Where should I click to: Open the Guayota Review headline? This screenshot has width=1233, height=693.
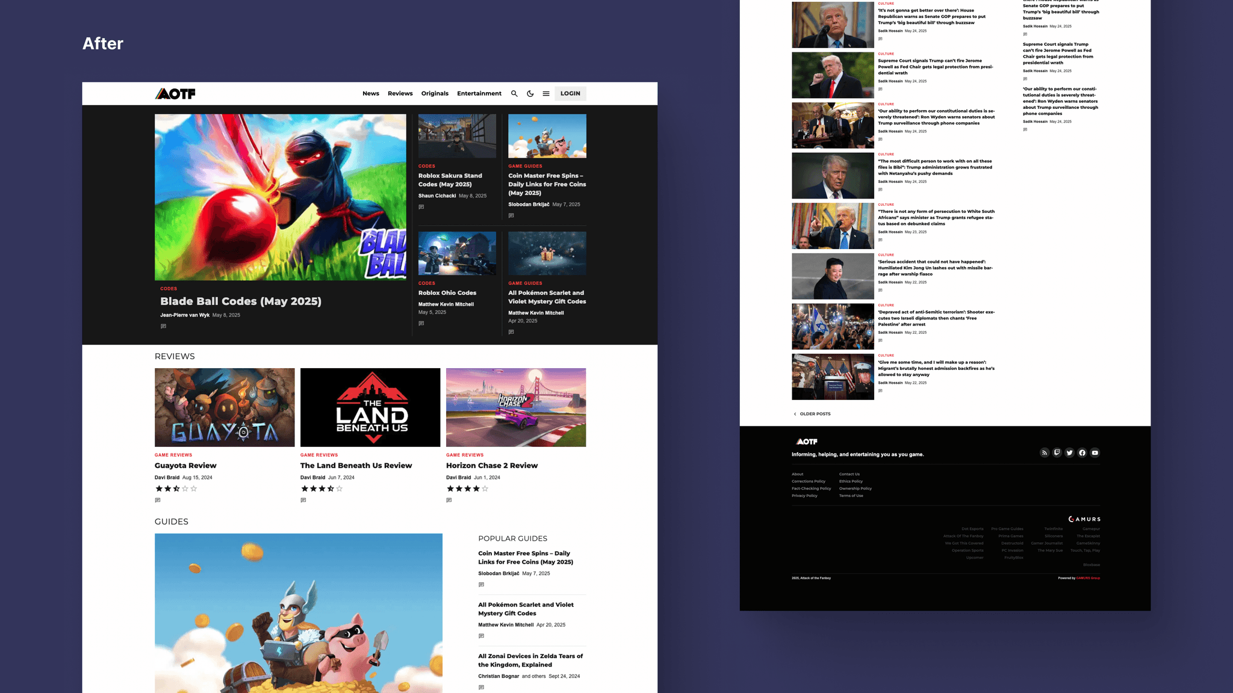[185, 466]
